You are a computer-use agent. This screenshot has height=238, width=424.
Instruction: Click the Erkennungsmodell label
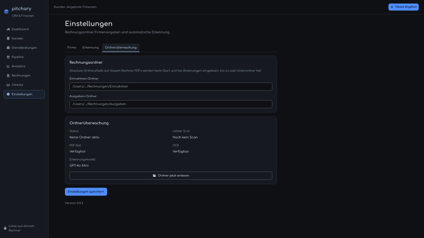(x=82, y=159)
